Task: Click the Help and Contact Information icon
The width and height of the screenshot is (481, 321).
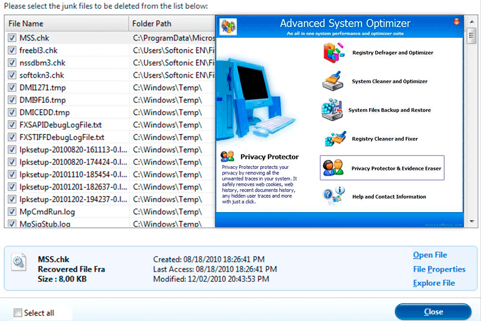Action: point(333,196)
